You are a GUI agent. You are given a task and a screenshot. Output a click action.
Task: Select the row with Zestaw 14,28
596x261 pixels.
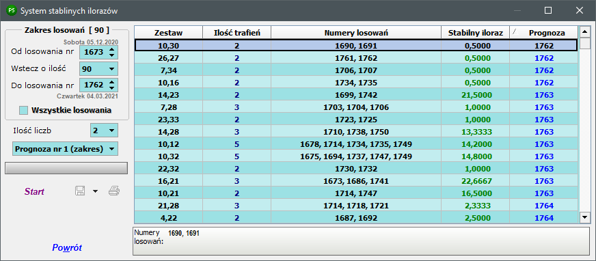pos(356,132)
